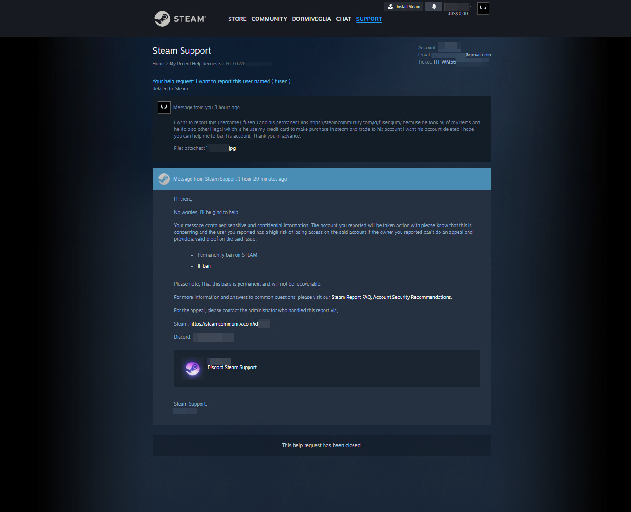631x512 pixels.
Task: Click the Ticket HT-WM56 number
Action: click(461, 62)
